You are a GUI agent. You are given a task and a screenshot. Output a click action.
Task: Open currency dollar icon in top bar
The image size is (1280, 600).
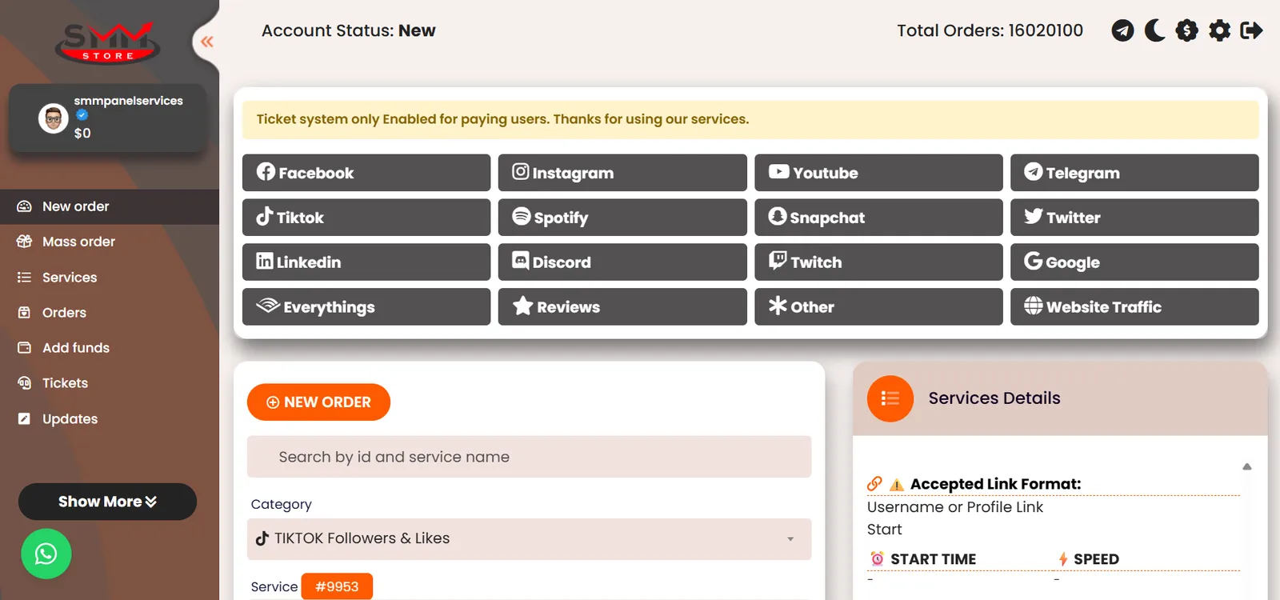point(1186,30)
